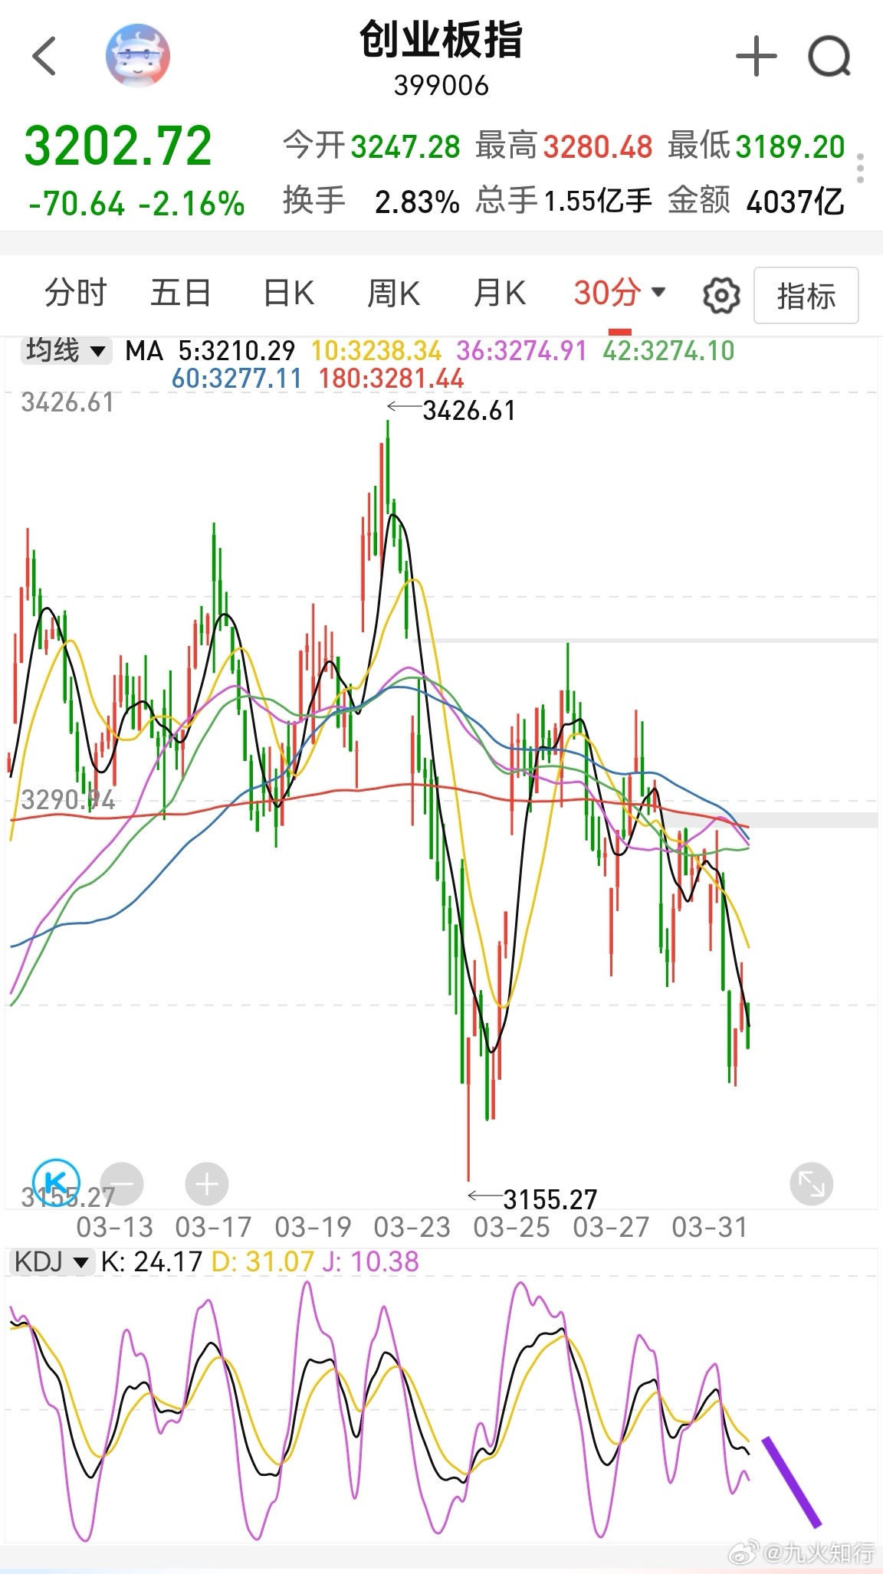Tap the change value -70.64
883x1574 pixels.
77,204
